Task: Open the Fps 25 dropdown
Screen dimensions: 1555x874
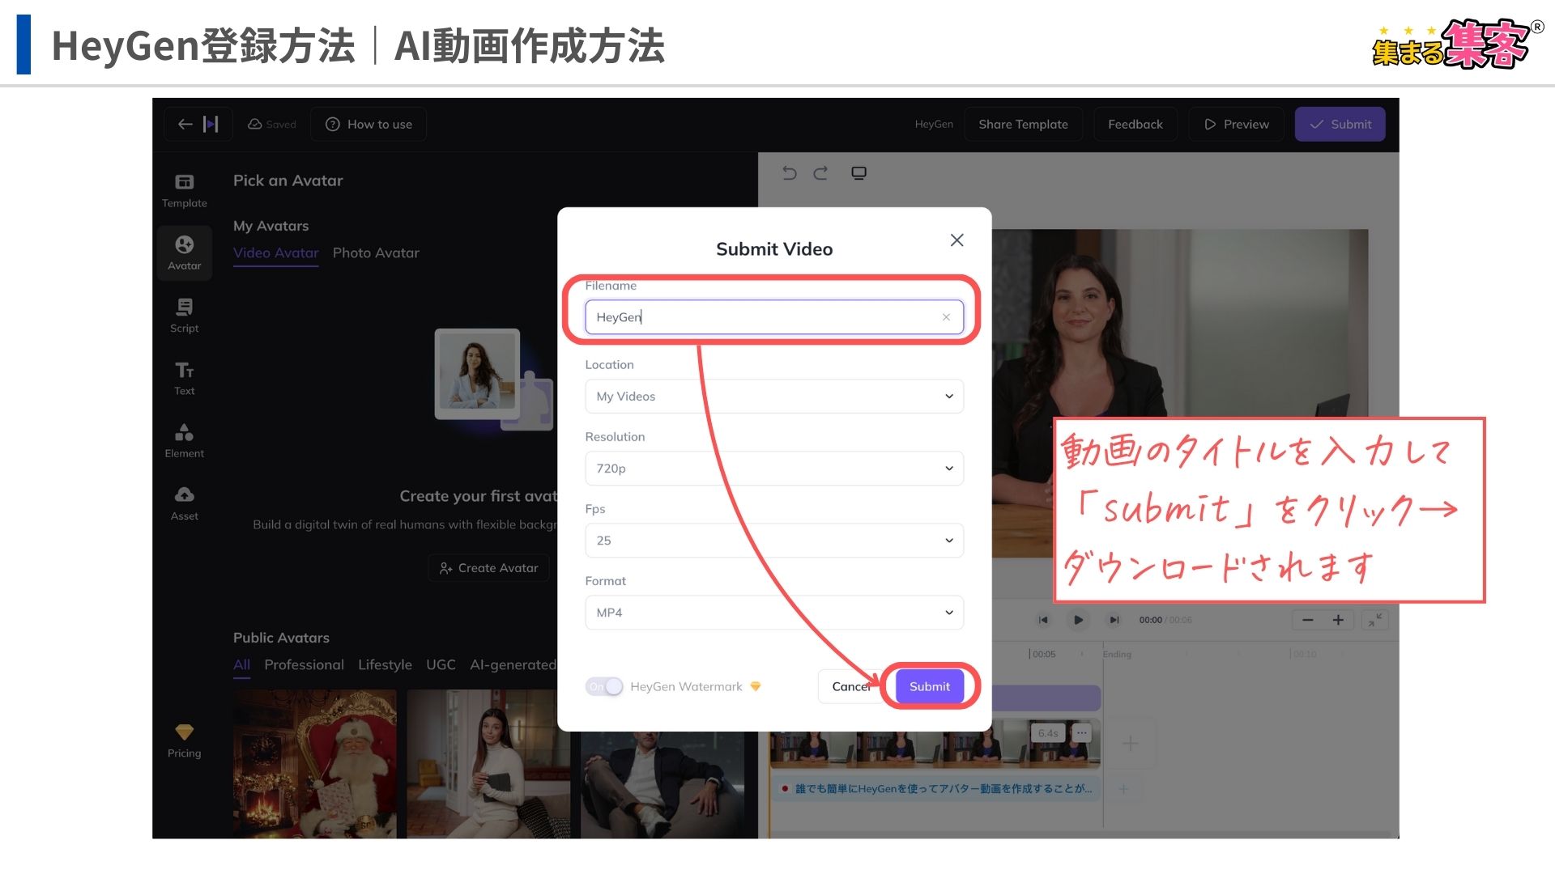Action: 774,541
